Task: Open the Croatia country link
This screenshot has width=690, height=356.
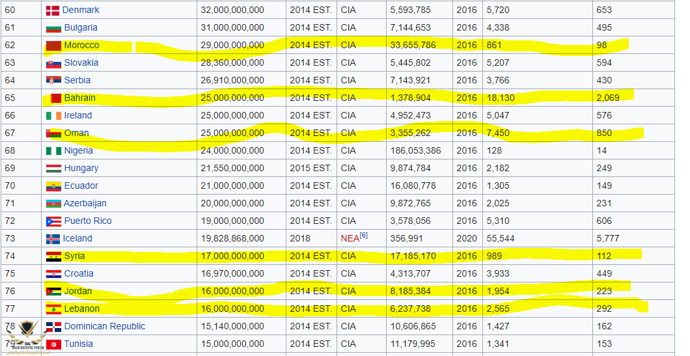Action: point(79,274)
